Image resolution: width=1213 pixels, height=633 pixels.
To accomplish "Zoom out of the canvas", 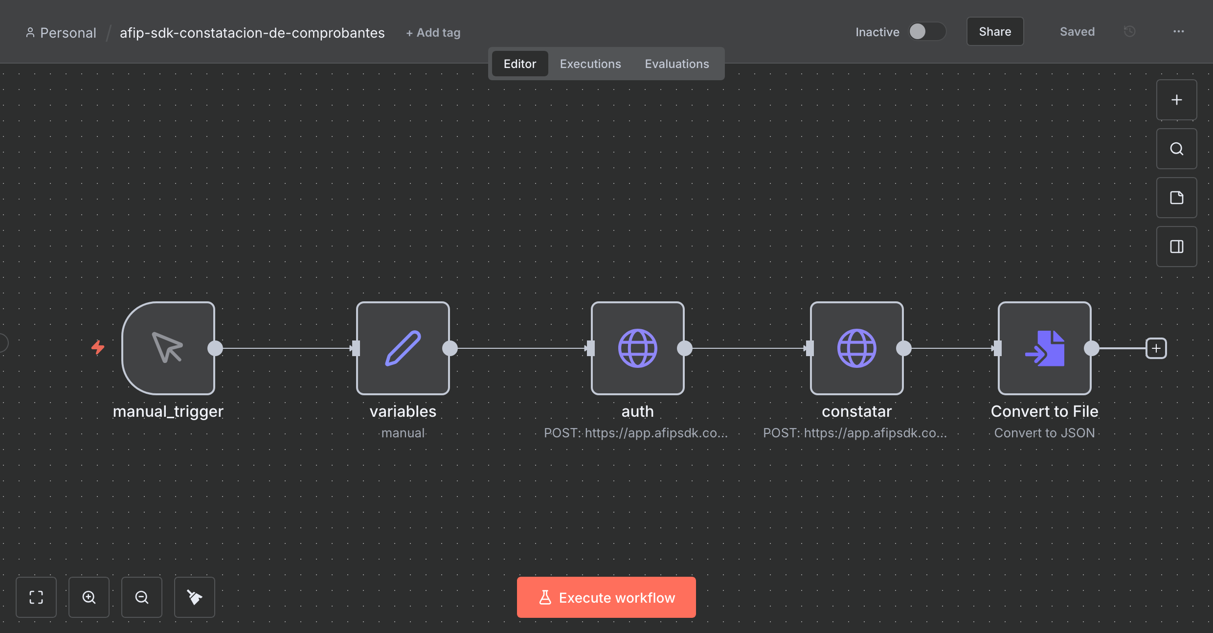I will click(142, 597).
